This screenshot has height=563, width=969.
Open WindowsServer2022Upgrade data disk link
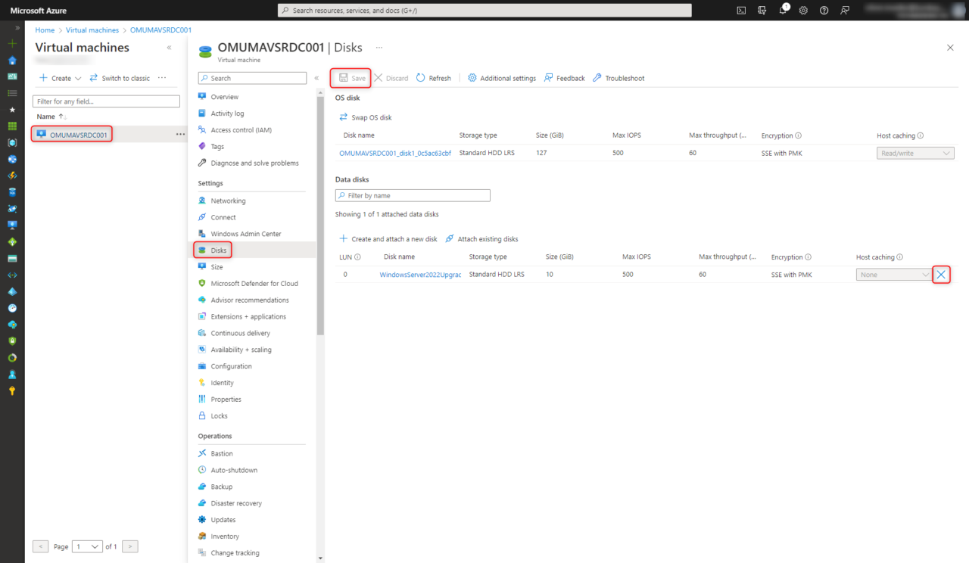pos(420,275)
